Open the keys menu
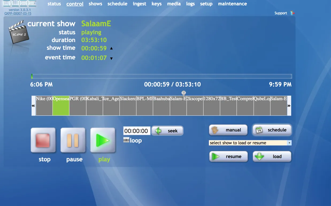 156,4
